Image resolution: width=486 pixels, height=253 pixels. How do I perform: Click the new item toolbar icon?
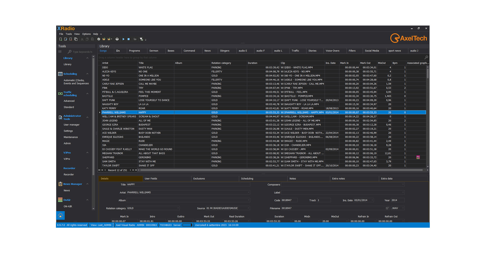click(x=60, y=39)
